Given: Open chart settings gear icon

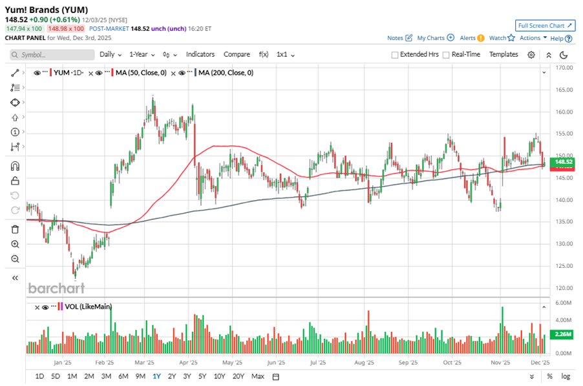Looking at the screenshot, I should click(531, 55).
